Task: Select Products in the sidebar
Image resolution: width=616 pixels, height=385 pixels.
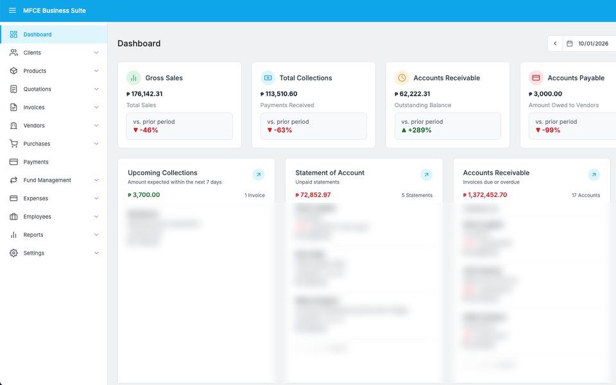Action: [x=53, y=71]
